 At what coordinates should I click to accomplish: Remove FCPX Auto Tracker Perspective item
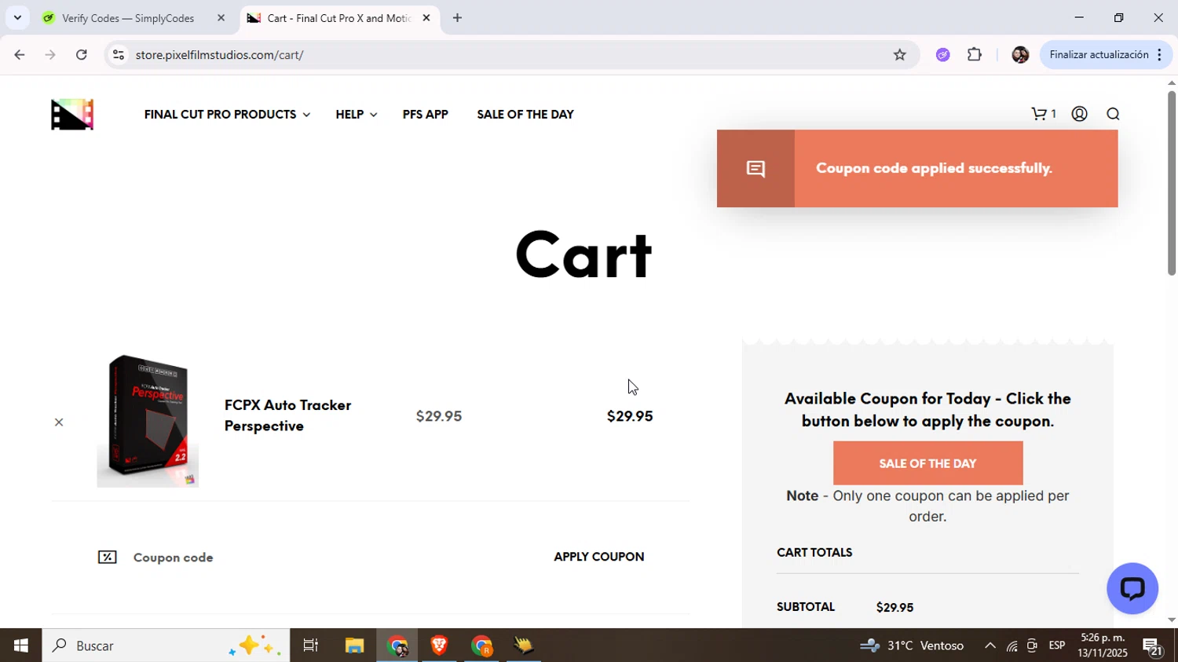59,422
